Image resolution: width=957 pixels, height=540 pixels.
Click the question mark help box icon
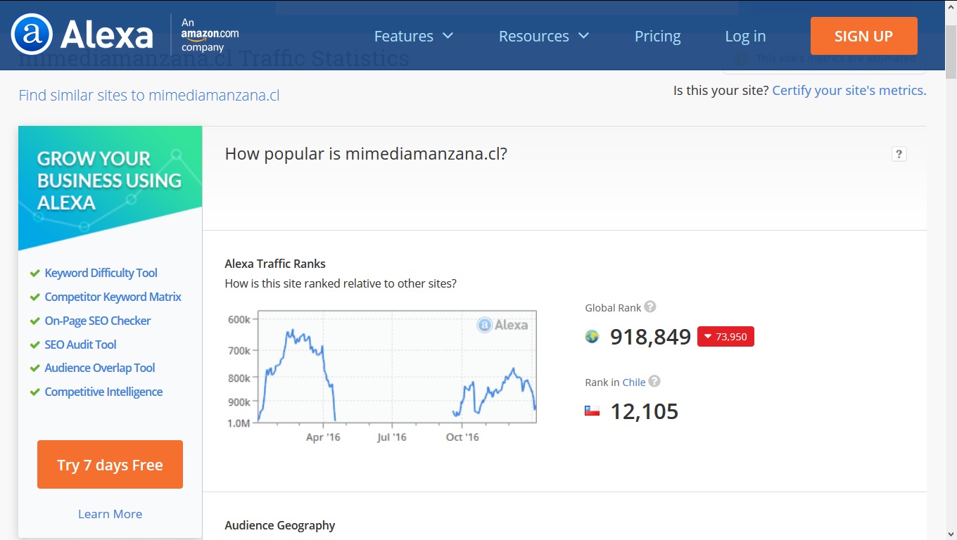(899, 154)
